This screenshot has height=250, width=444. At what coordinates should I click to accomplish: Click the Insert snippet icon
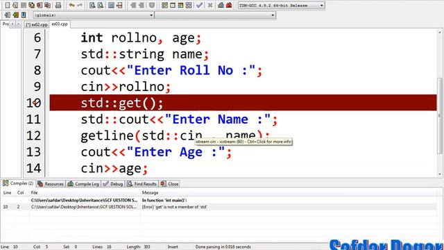(x=8, y=15)
